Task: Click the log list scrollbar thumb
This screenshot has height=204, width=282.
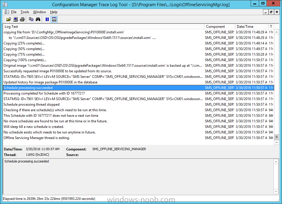Action: (277, 137)
